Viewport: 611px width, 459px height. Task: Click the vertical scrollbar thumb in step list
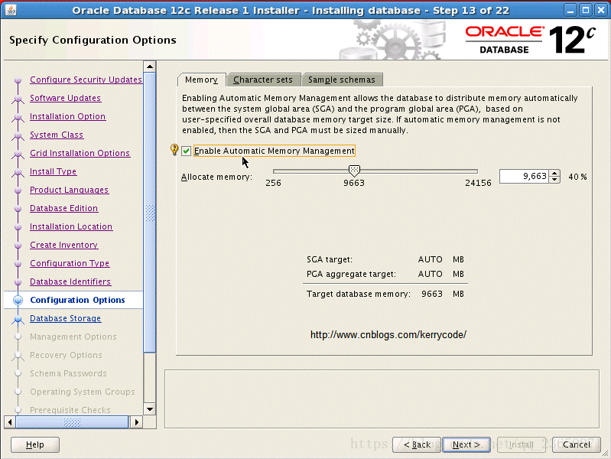[150, 213]
